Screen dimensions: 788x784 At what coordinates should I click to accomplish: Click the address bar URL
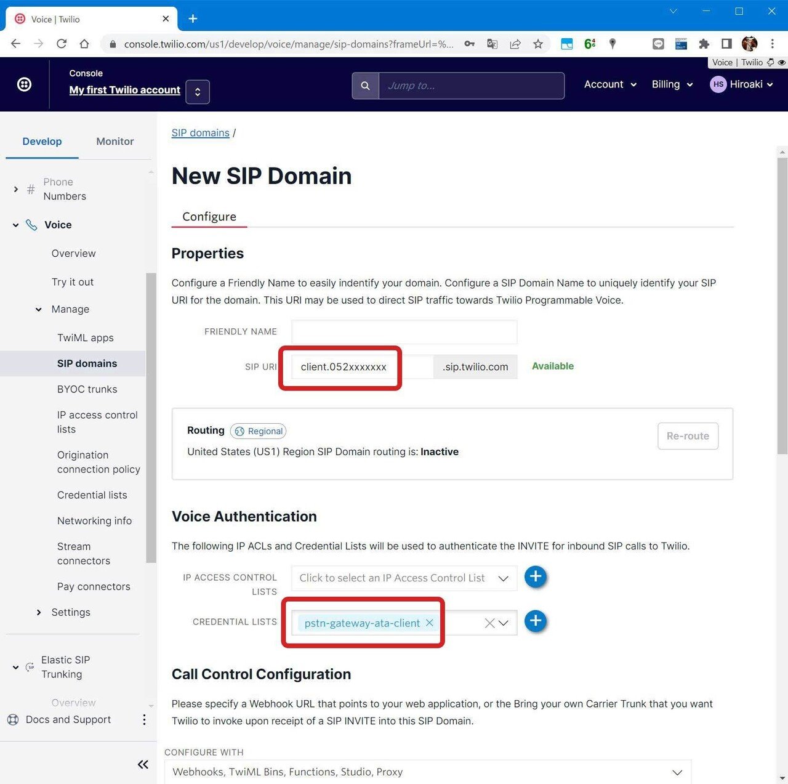pos(288,44)
